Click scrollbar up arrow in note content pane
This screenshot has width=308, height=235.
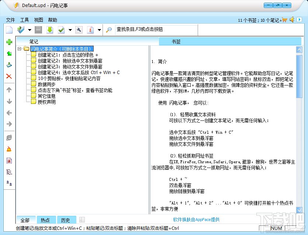click(x=299, y=50)
